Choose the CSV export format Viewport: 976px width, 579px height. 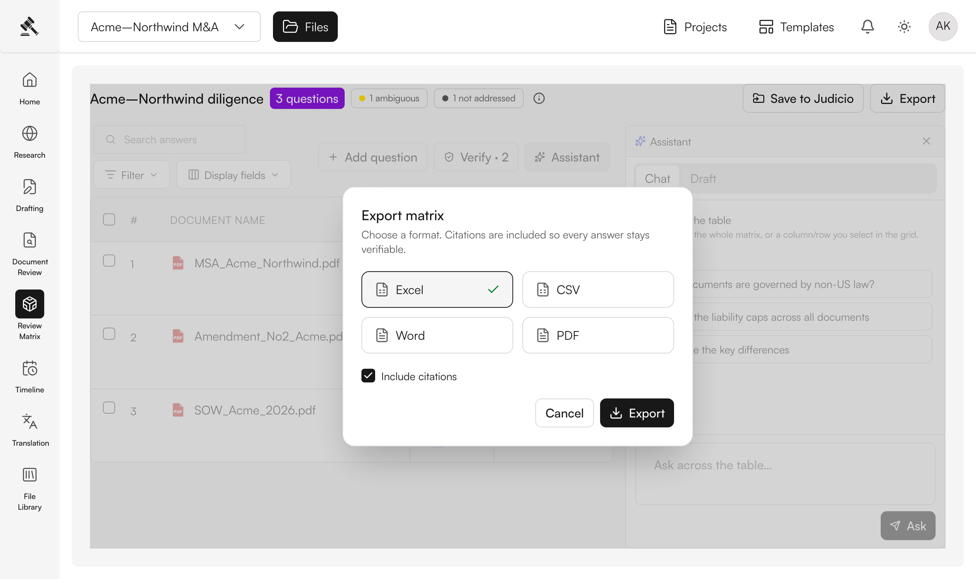598,289
